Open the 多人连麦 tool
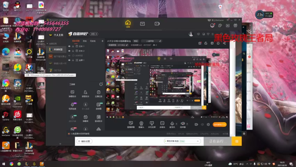Image resolution: width=296 pixels, height=167 pixels. tap(85, 106)
